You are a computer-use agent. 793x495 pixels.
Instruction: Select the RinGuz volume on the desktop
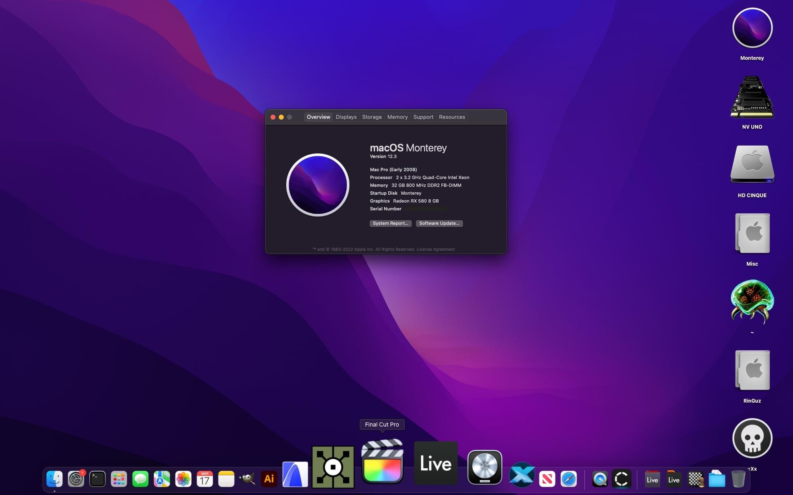coord(752,370)
